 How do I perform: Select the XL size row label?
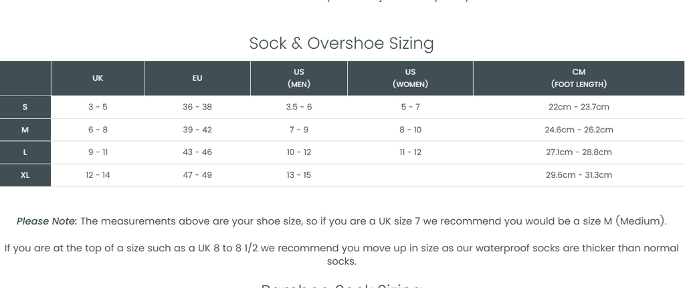(x=25, y=175)
